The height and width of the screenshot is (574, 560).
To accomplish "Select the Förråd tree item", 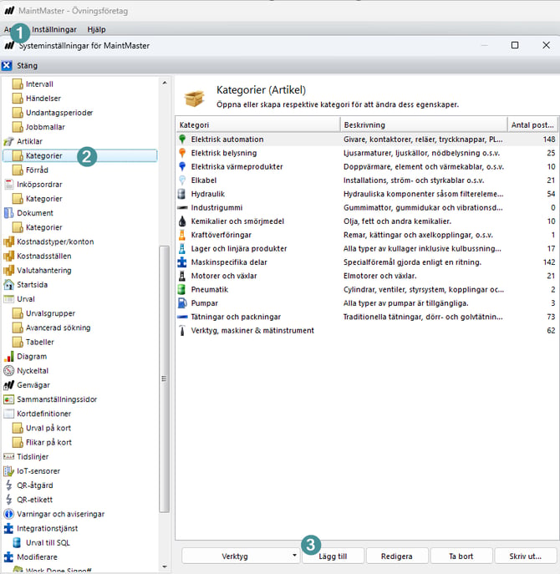I will [37, 170].
